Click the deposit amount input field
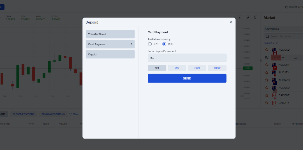 (x=187, y=58)
